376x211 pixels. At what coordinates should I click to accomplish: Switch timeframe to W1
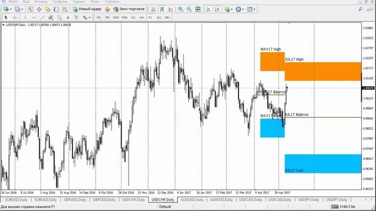pyautogui.click(x=159, y=18)
